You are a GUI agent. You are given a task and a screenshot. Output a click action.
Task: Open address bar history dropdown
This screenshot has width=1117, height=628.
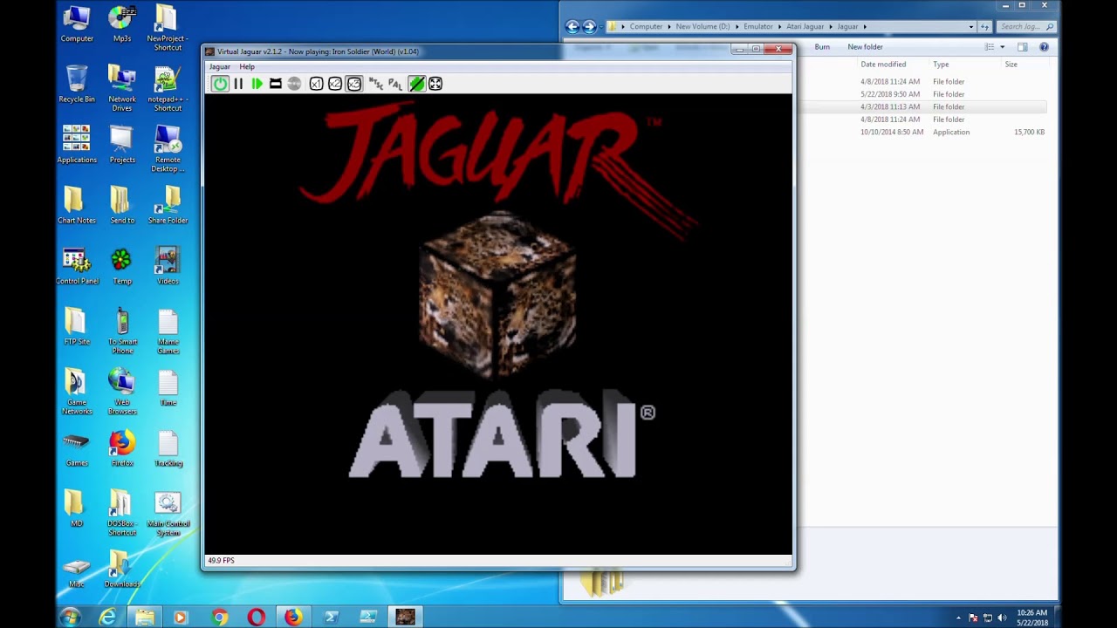point(971,27)
